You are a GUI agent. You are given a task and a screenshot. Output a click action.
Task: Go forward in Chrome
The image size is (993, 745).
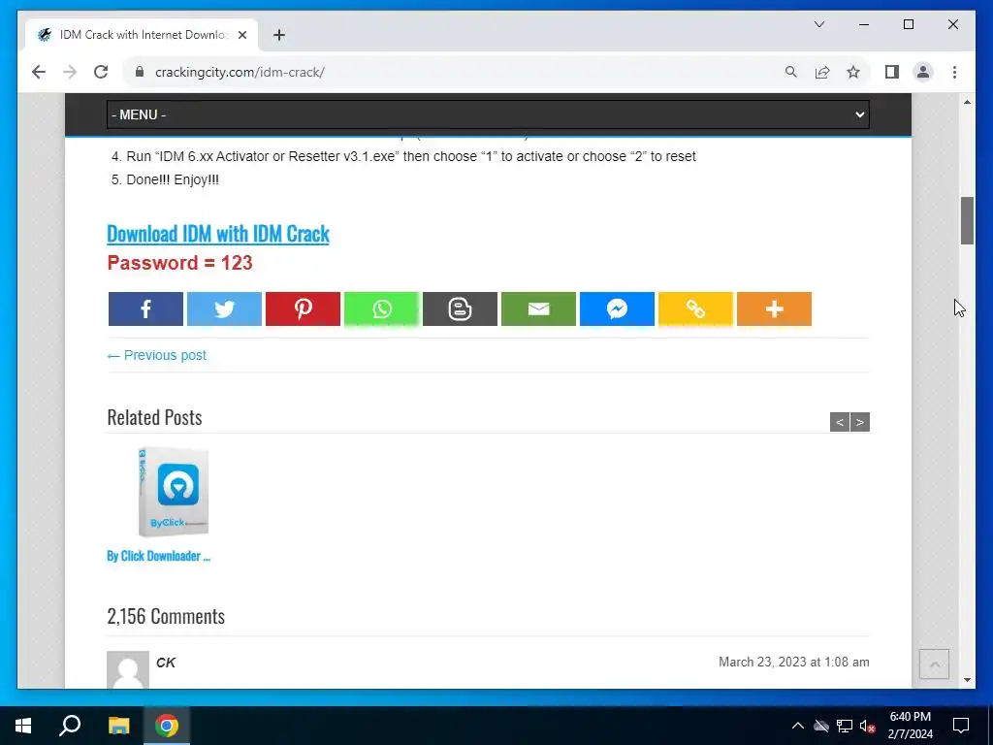70,72
